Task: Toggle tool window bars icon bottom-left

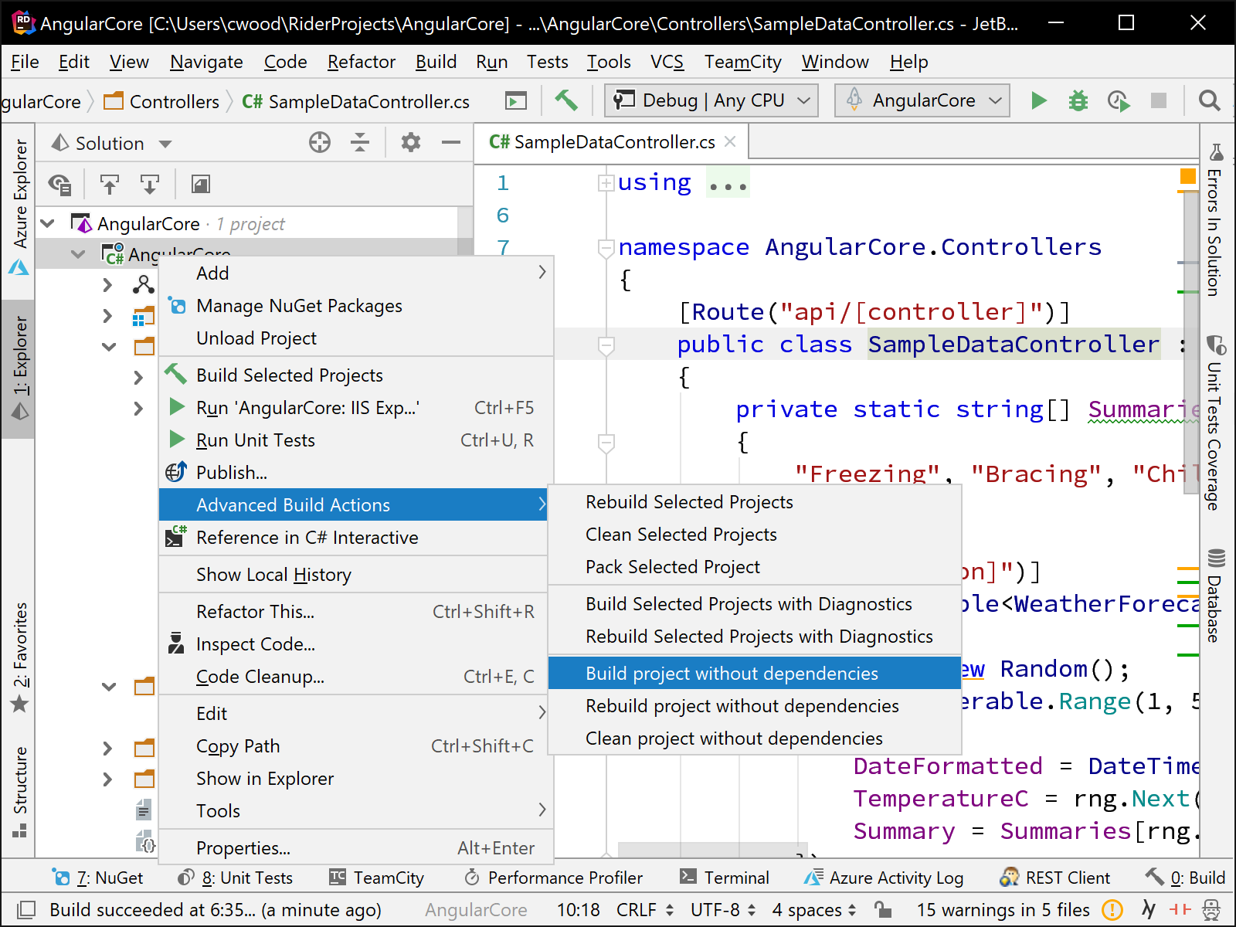Action: pos(25,910)
